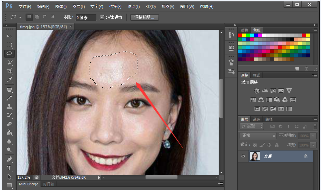Image resolution: width=321 pixels, height=190 pixels.
Task: Choose Add to Selection mode
Action: [37, 17]
